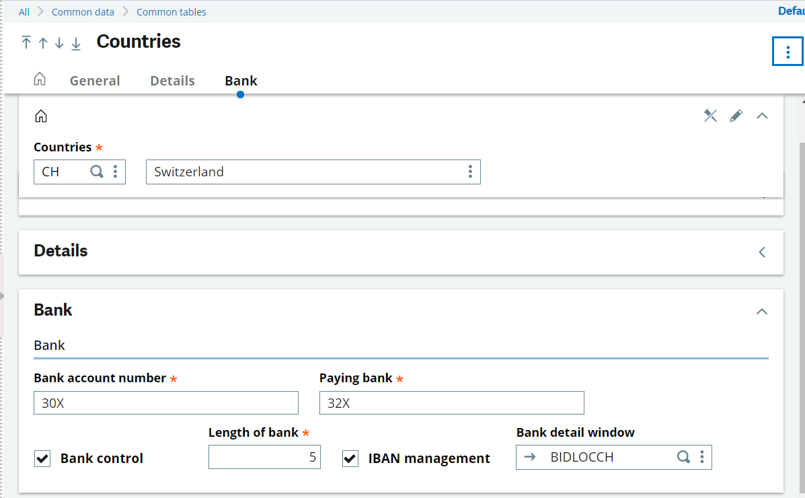Switch to the General tab
The width and height of the screenshot is (805, 498).
[95, 81]
